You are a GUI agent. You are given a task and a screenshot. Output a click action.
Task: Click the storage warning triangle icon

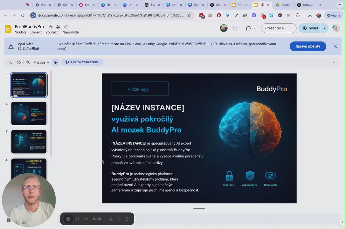pyautogui.click(x=11, y=46)
